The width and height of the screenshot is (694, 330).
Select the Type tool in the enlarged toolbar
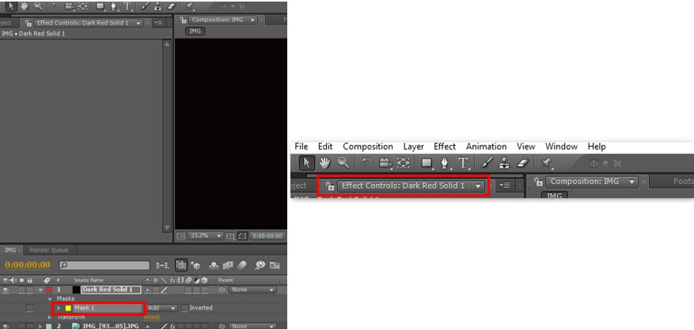coord(464,163)
